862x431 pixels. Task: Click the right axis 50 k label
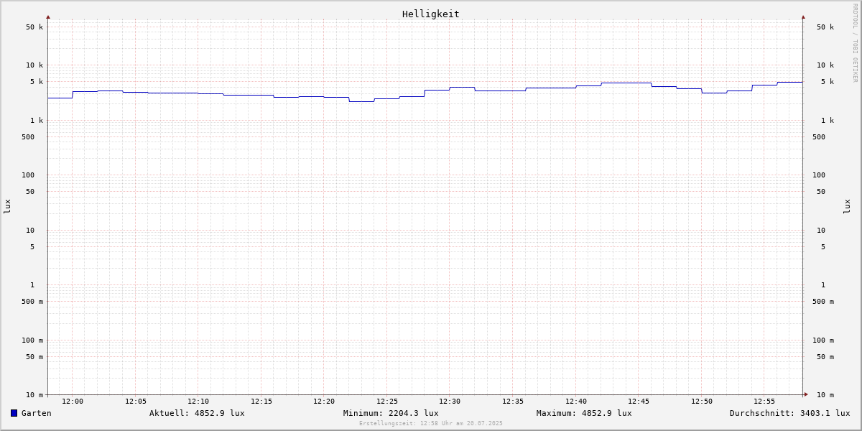(x=825, y=27)
